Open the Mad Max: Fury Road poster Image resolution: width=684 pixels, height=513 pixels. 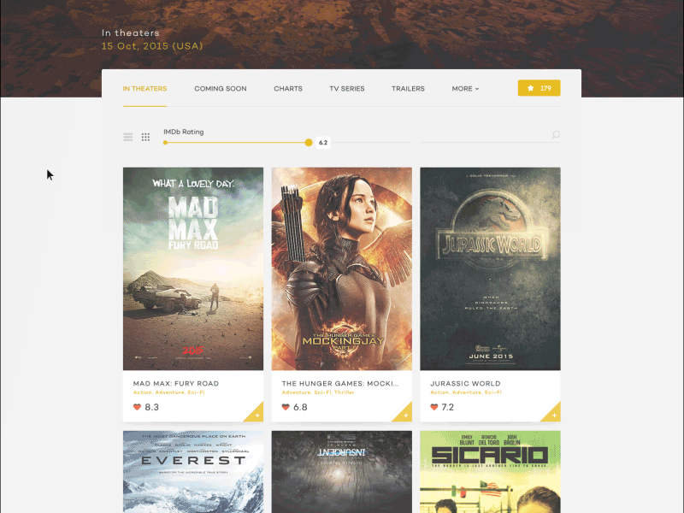pos(193,268)
